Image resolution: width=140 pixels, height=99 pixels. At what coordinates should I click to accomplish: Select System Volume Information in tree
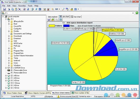24,56
